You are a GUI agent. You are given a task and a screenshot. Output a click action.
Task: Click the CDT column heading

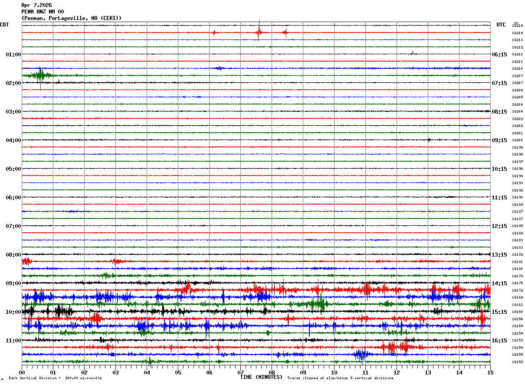point(4,25)
